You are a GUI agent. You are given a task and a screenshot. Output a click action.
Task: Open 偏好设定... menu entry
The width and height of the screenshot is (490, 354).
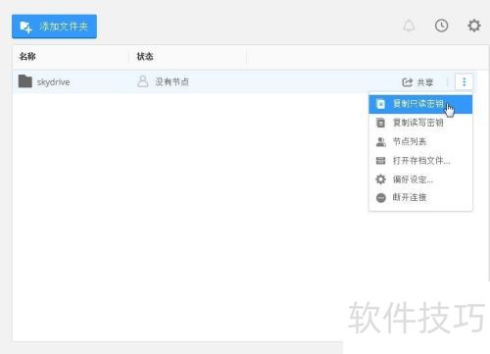[x=420, y=179]
